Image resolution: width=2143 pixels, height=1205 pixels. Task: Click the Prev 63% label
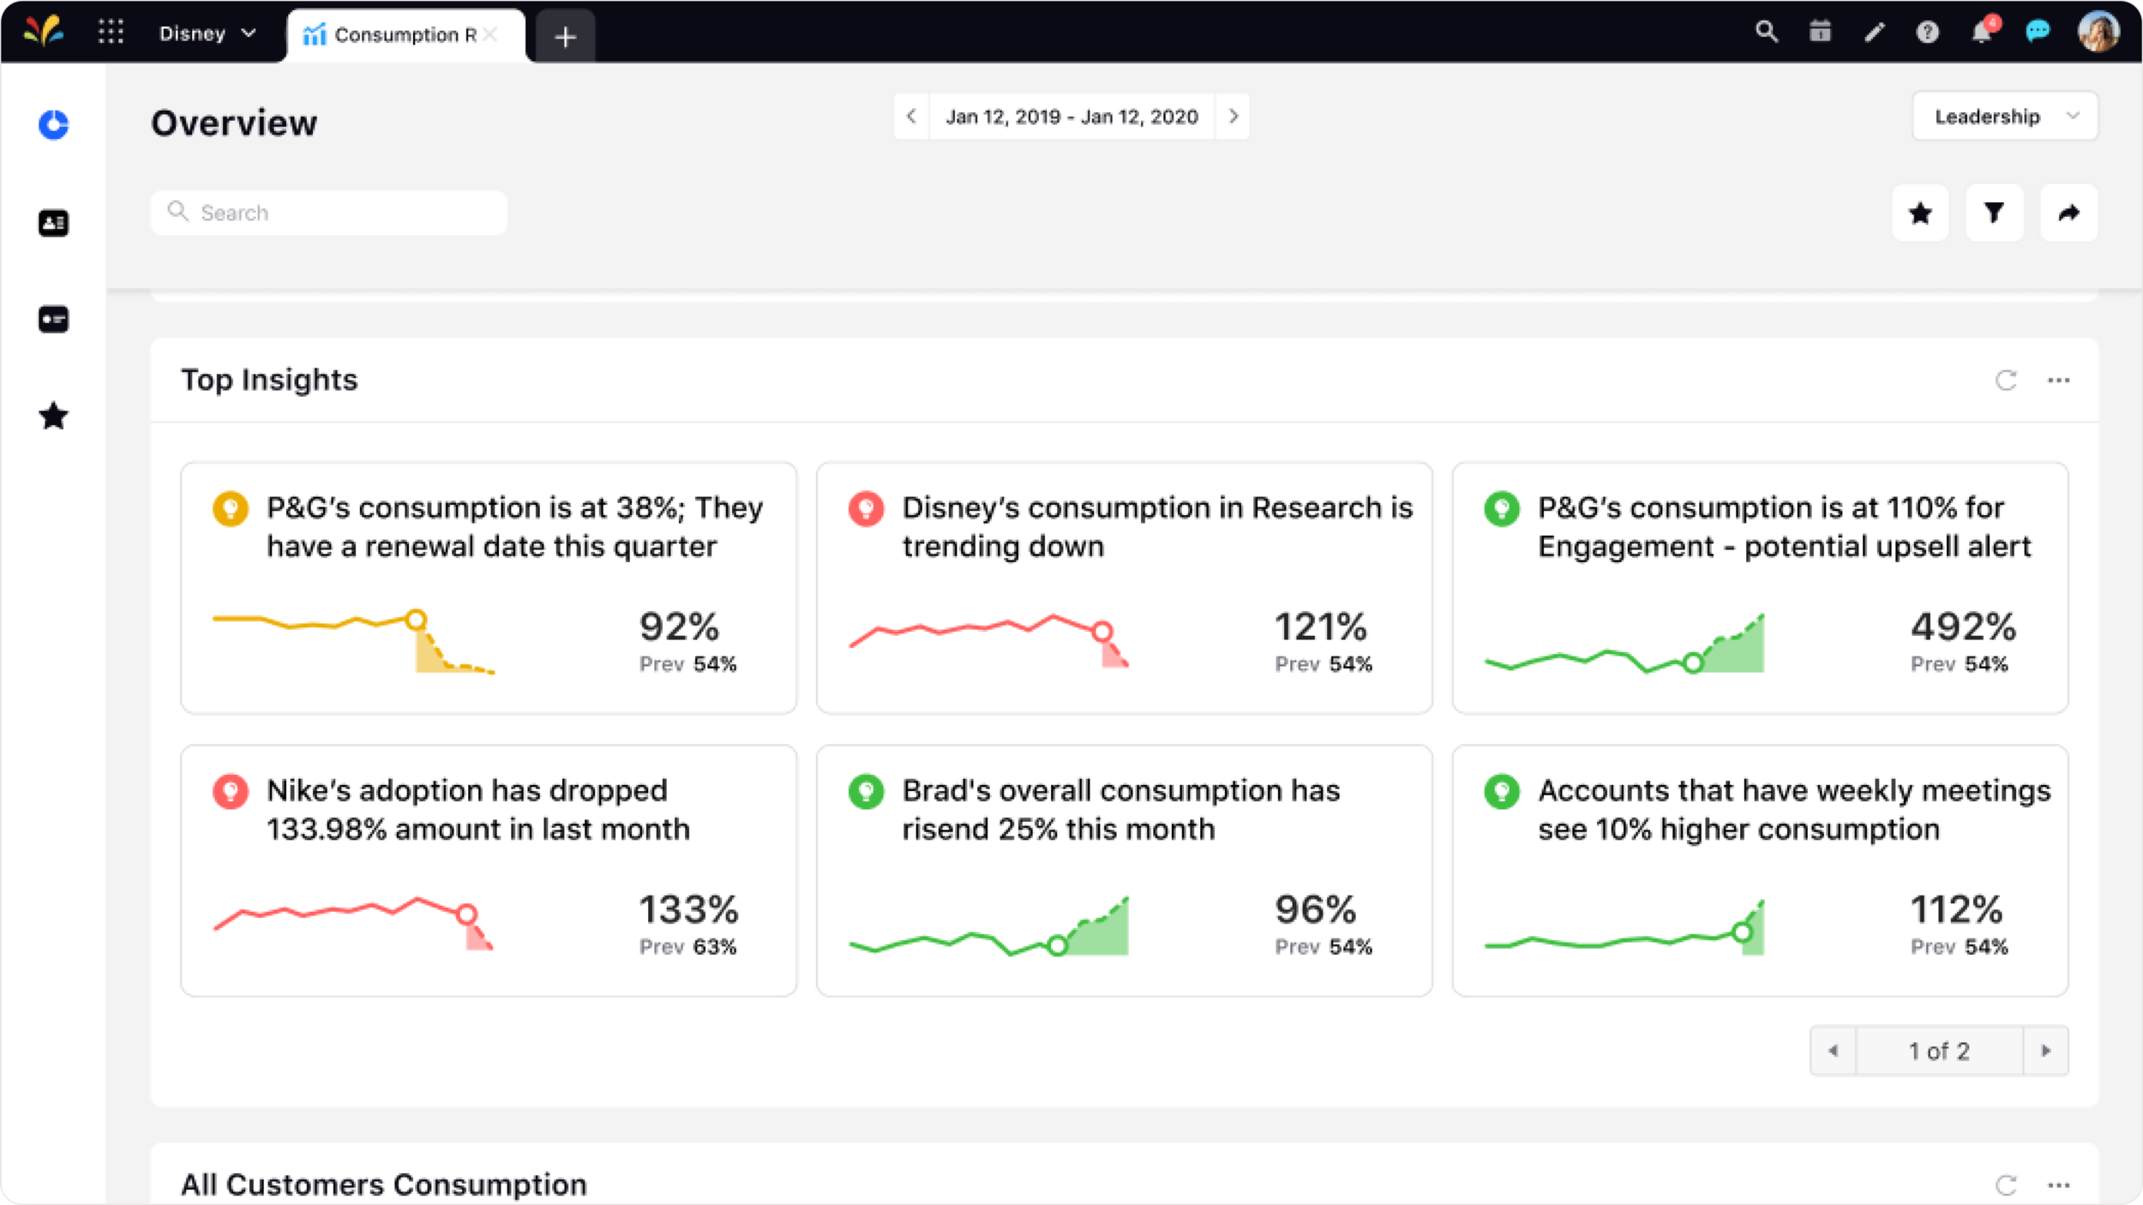(x=687, y=947)
